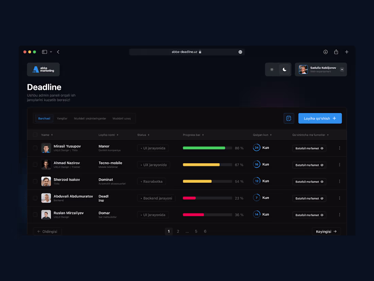Click the abba-deadline.uz address bar
This screenshot has width=374, height=281.
[x=187, y=52]
